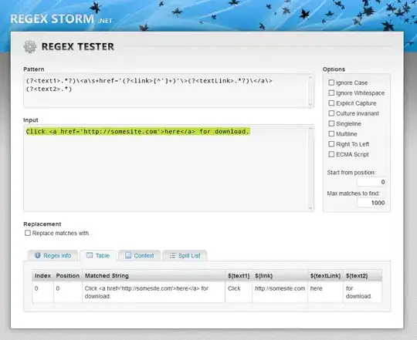Click Pattern box scroll up arrow

310,78
